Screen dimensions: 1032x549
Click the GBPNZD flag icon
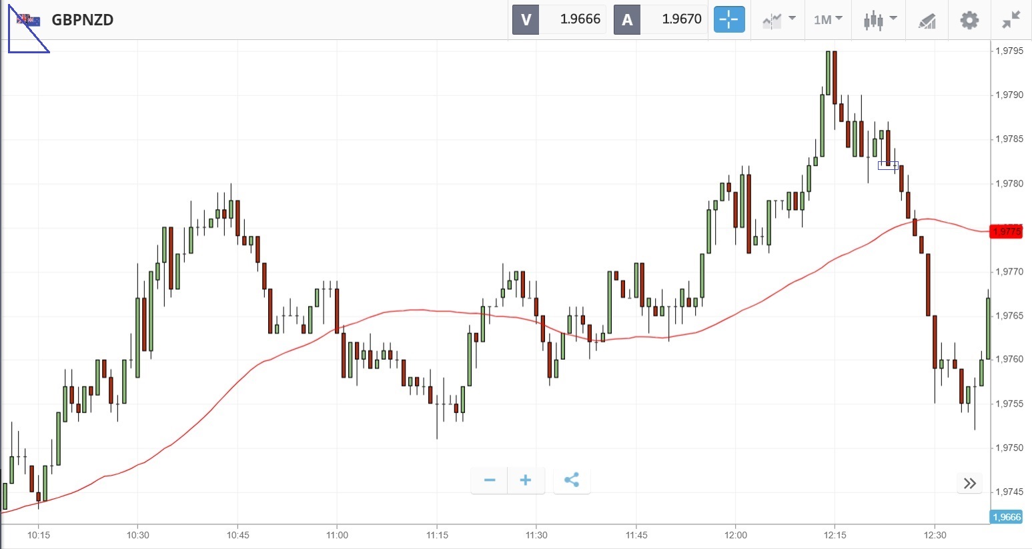click(x=29, y=20)
